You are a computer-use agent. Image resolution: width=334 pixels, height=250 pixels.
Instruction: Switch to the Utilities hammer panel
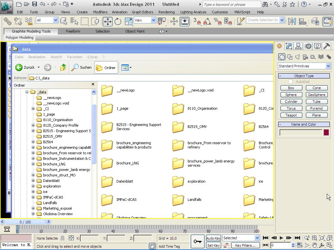(x=326, y=46)
